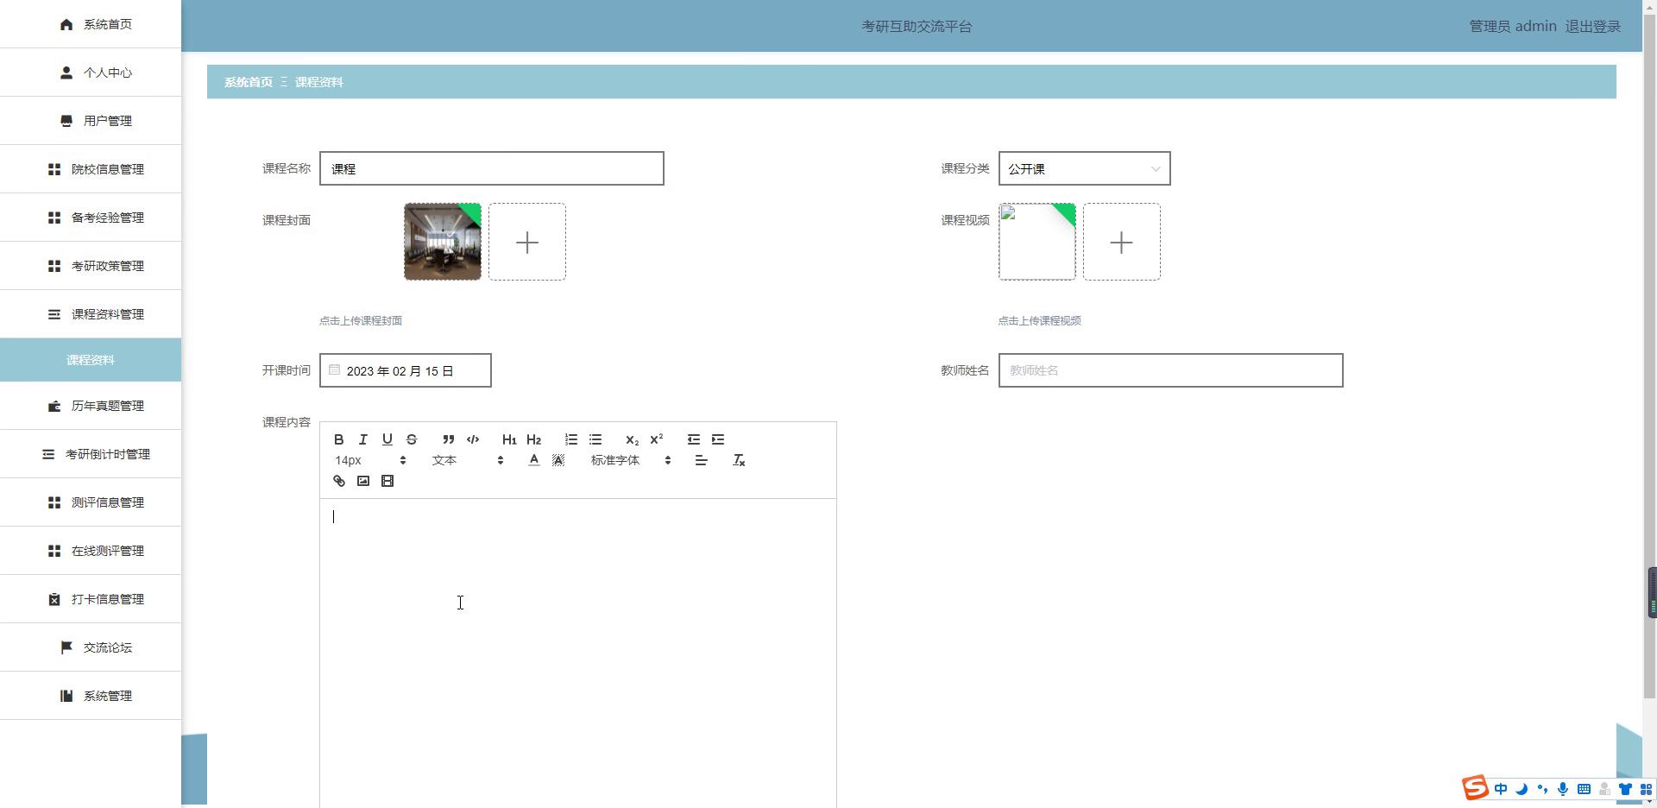Open 系统管理 in sidebar
The image size is (1657, 808).
(x=91, y=696)
